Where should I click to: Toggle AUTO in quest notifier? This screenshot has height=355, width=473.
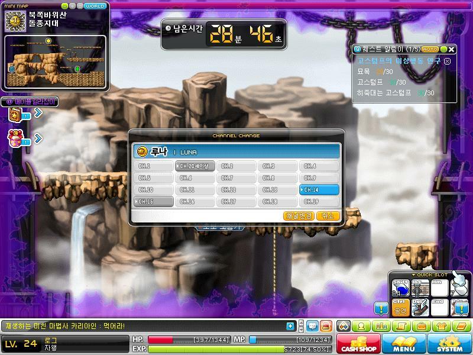click(430, 49)
